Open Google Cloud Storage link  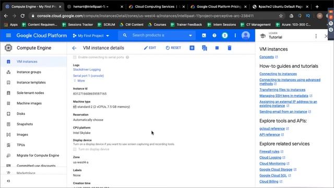276,169
